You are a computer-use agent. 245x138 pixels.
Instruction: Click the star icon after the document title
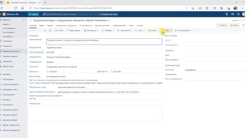coord(109,20)
